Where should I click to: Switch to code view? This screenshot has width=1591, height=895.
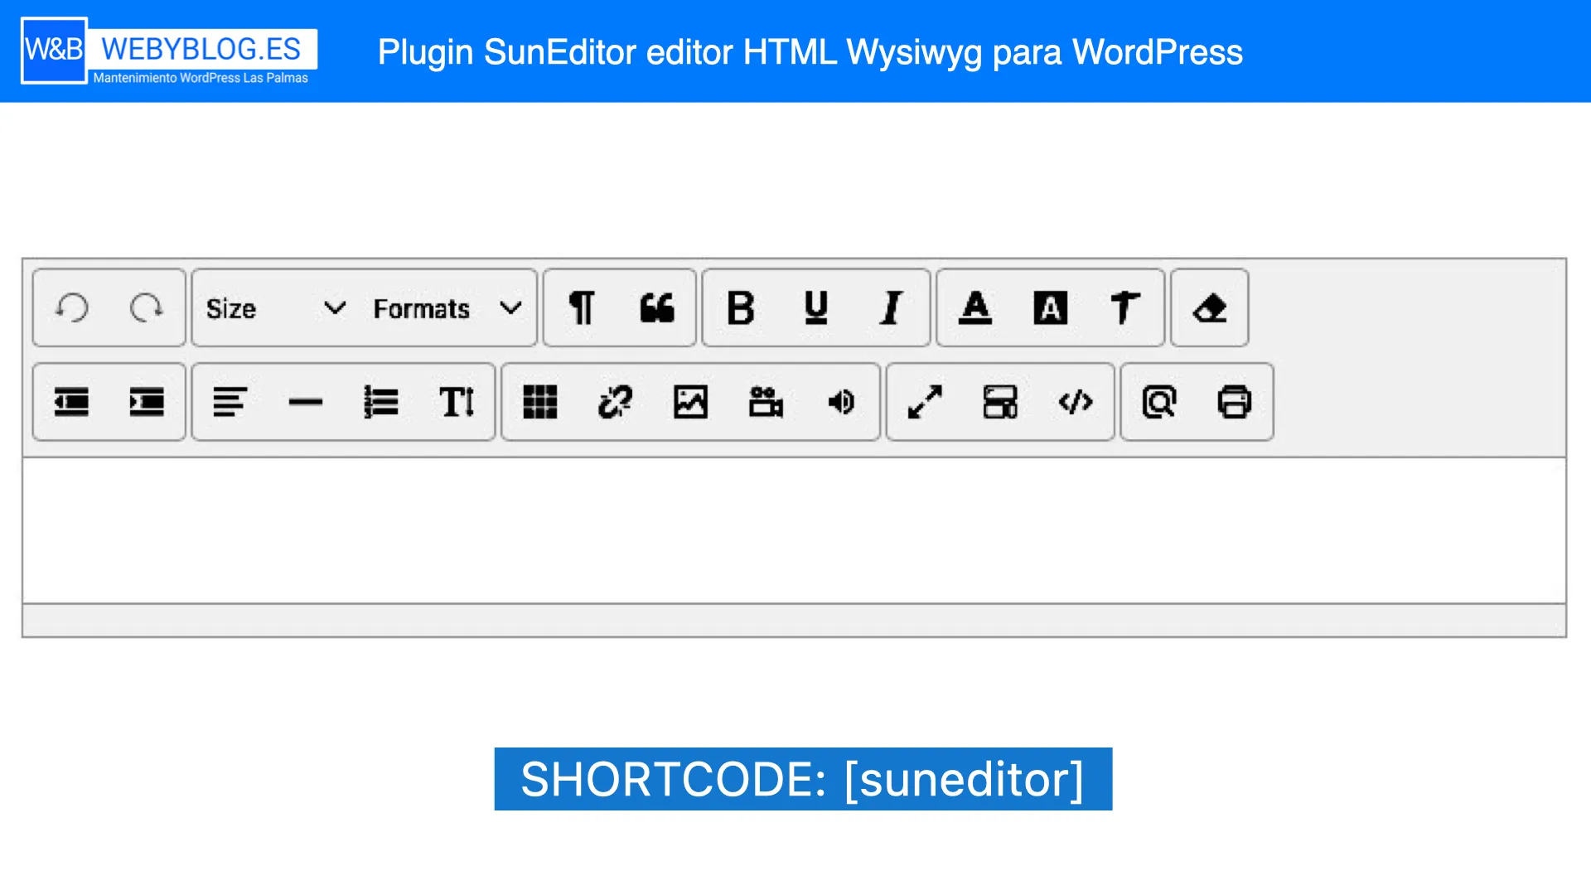1074,403
